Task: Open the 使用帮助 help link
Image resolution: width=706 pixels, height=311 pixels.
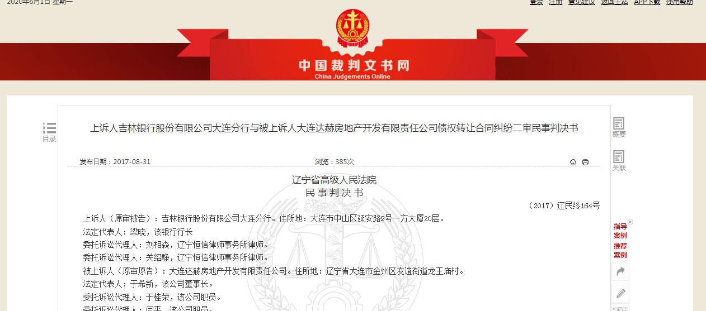Action: click(679, 2)
